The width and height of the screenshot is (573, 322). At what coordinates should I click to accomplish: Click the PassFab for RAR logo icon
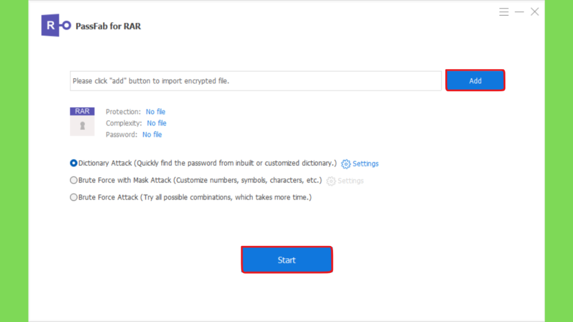pyautogui.click(x=56, y=25)
